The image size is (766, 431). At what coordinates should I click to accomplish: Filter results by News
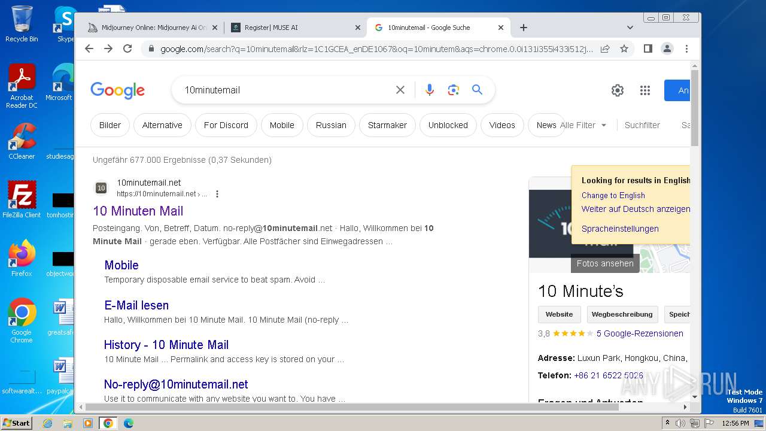(546, 125)
